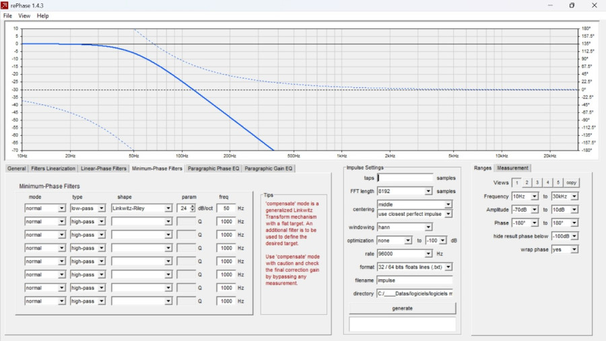Click the 'Impulse Settings' group label

(x=365, y=167)
